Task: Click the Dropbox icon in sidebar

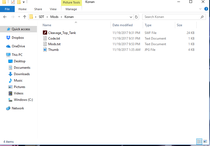Action: tap(8, 38)
